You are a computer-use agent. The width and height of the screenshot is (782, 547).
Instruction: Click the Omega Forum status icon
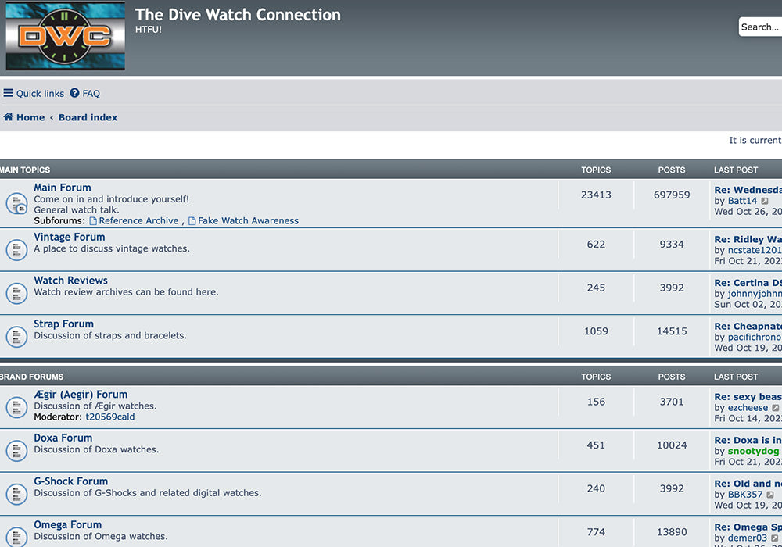[16, 537]
